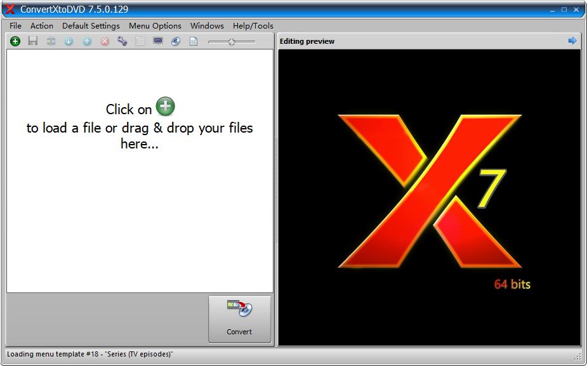This screenshot has width=587, height=366.
Task: Open the Action menu
Action: coord(42,26)
